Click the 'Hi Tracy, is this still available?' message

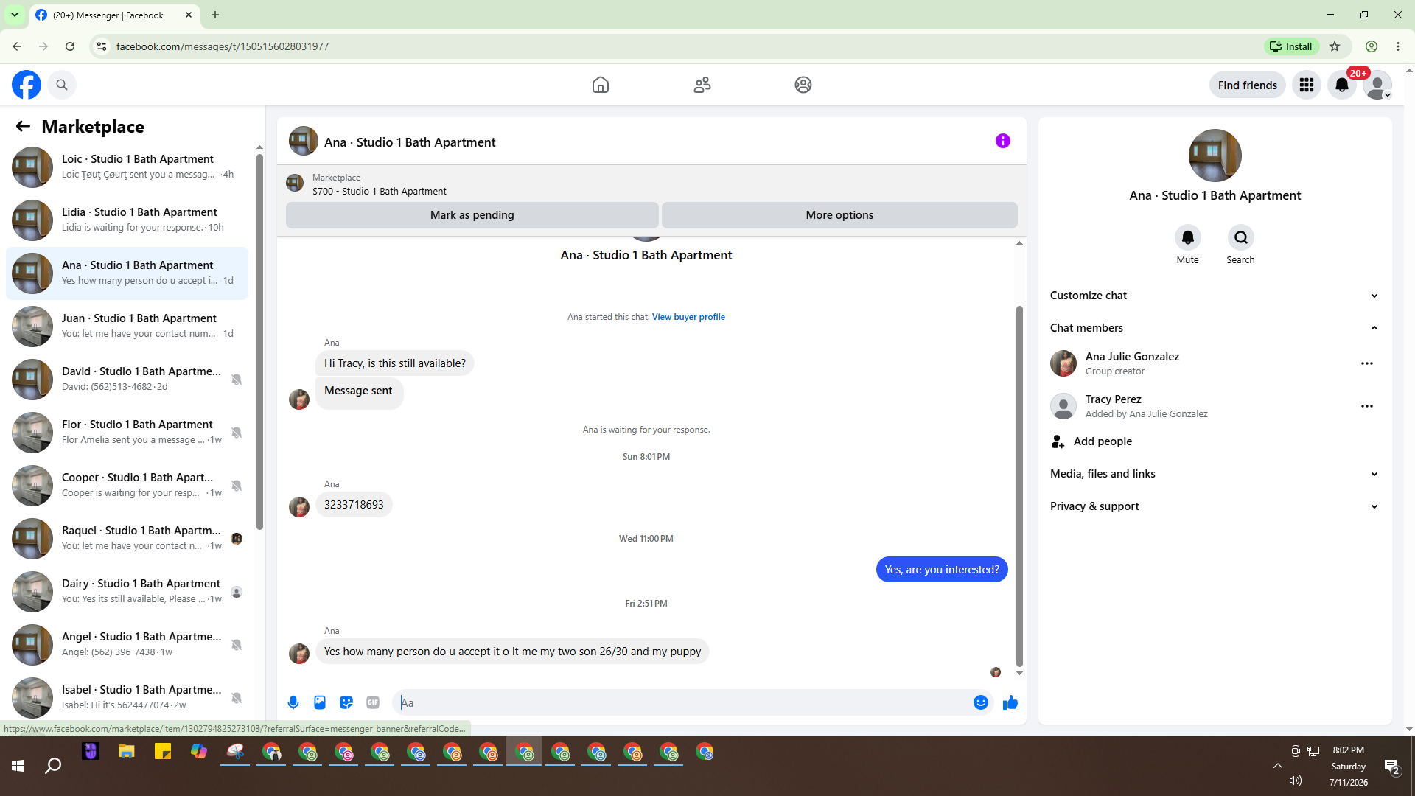tap(395, 363)
